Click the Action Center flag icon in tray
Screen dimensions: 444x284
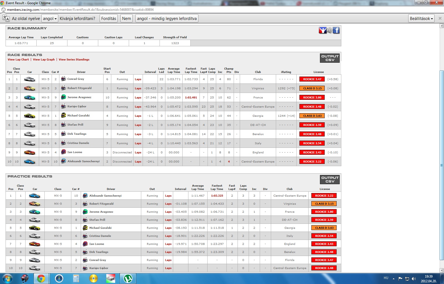click(x=400, y=279)
